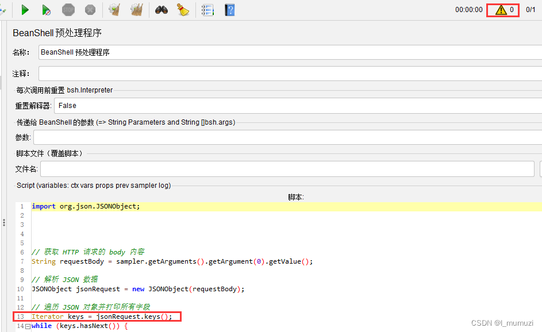Open the 重置解释器 False dropdown
542x332 pixels.
[298, 105]
